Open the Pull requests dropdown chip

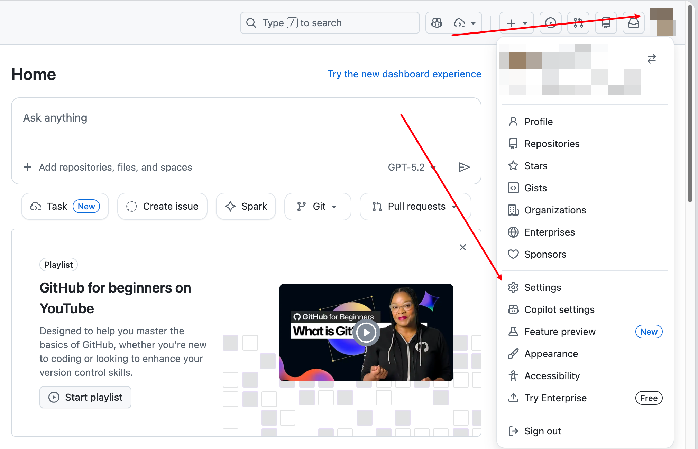pos(415,207)
